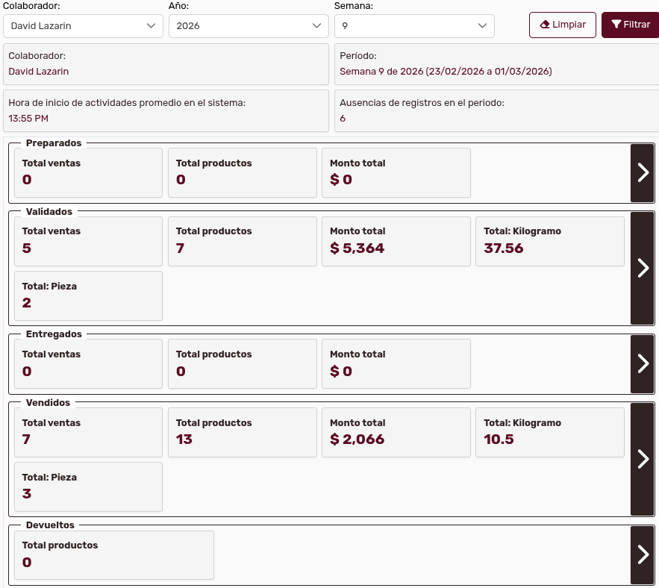The height and width of the screenshot is (588, 659).
Task: Click the Validados Total: Kilogramo card
Action: [549, 241]
